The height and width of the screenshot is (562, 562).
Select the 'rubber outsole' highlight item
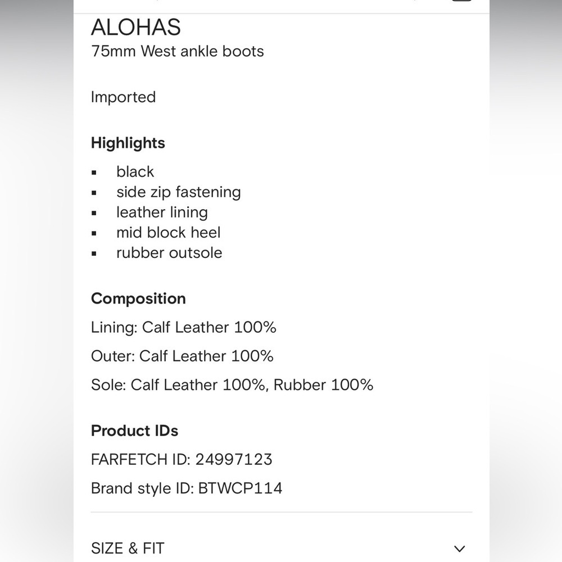(169, 253)
